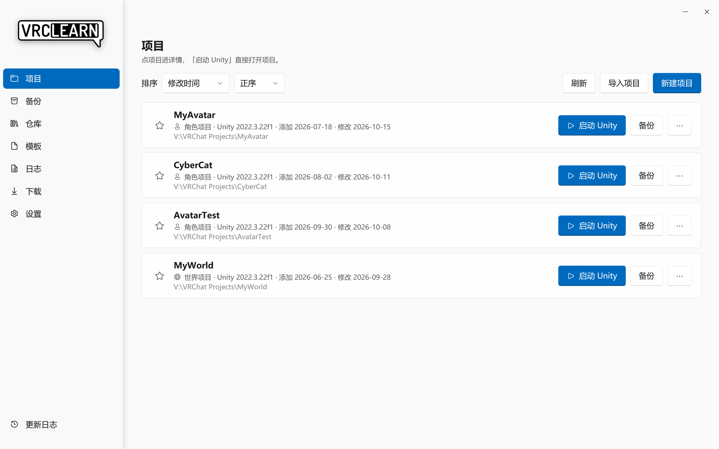
Task: Favorite the MyAvatar project with star
Action: 160,126
